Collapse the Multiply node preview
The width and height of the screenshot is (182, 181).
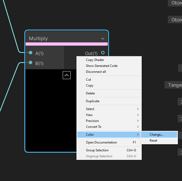tap(66, 75)
